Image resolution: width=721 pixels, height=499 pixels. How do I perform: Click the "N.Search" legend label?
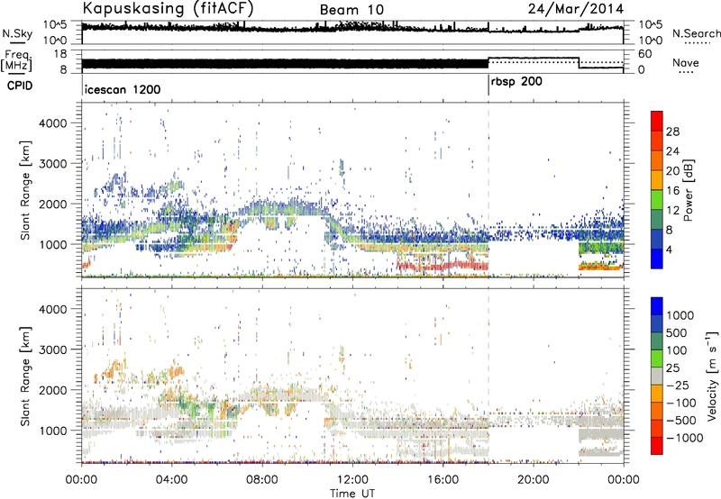[x=696, y=33]
